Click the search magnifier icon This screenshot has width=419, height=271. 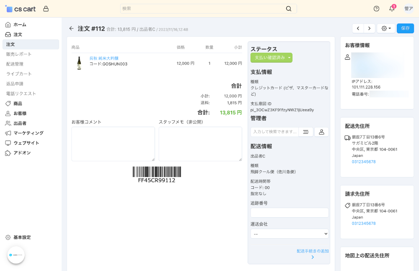point(289,9)
